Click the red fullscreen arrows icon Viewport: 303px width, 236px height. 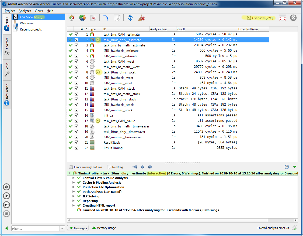click(x=283, y=18)
